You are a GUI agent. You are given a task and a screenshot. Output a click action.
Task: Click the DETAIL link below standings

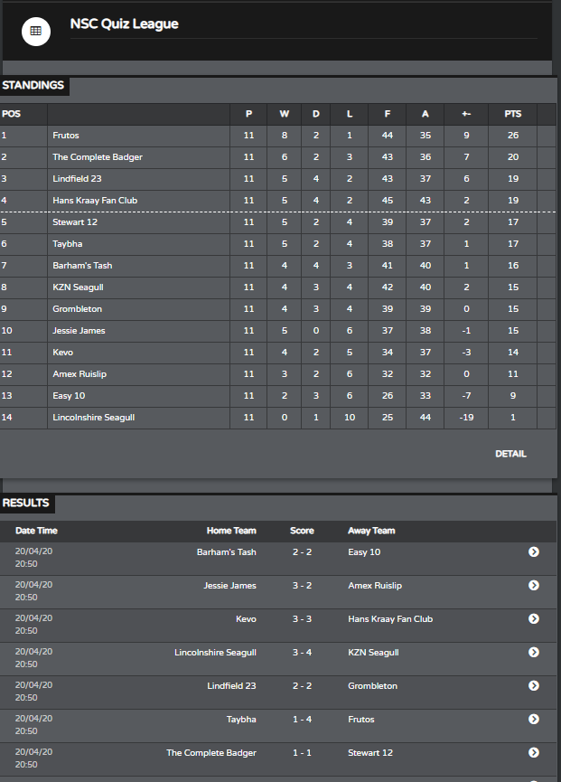pyautogui.click(x=510, y=454)
